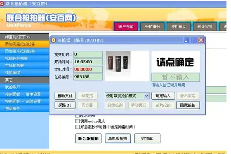Open 控制面板 - 高级设置
This screenshot has height=154, width=231.
[x=24, y=101]
